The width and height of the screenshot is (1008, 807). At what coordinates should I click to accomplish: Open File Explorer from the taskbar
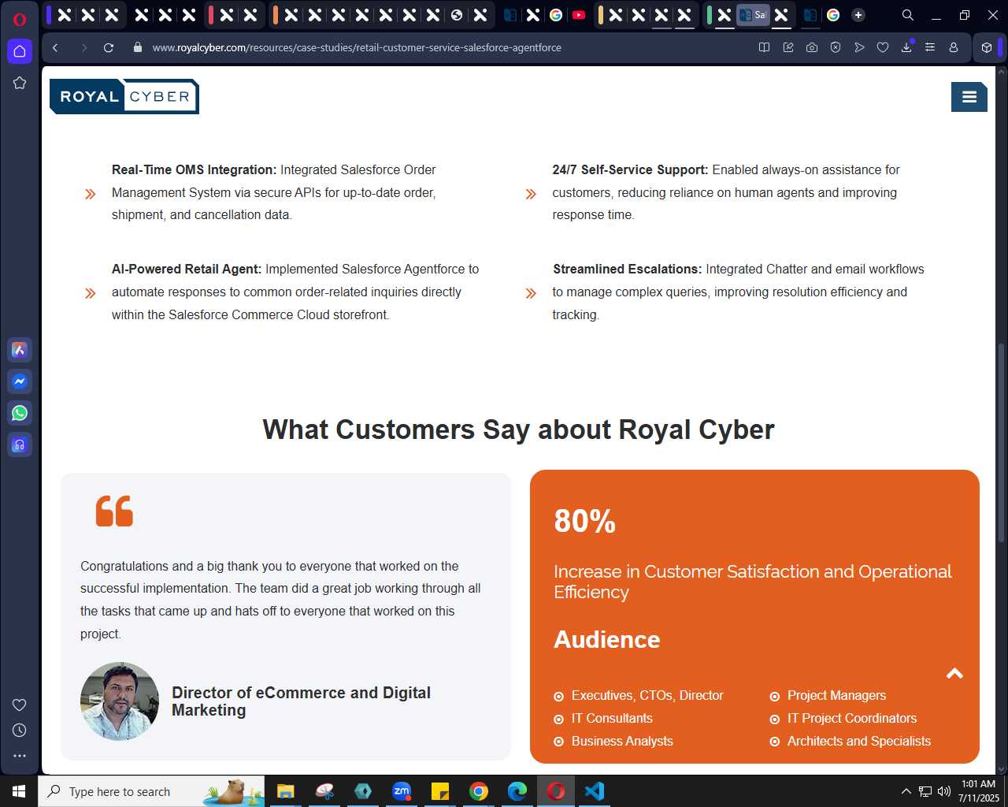pyautogui.click(x=286, y=791)
